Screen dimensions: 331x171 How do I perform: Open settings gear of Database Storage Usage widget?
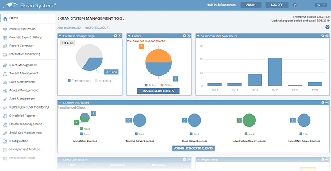116,36
